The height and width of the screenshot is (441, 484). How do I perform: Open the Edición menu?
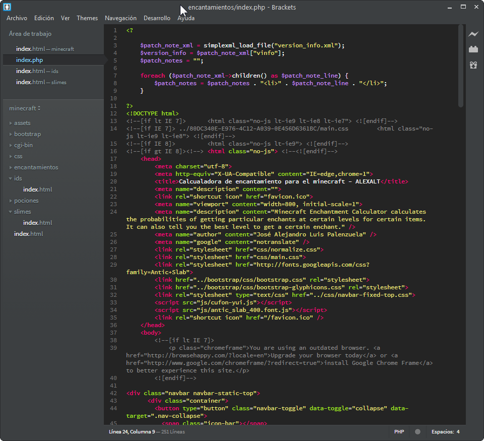[44, 18]
